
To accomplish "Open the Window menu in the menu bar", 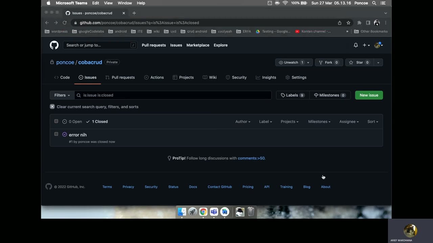I will [x=125, y=3].
